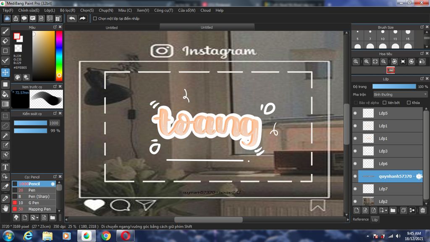Hide layer Lớp7 visibility dot
This screenshot has width=430, height=242.
pyautogui.click(x=355, y=189)
